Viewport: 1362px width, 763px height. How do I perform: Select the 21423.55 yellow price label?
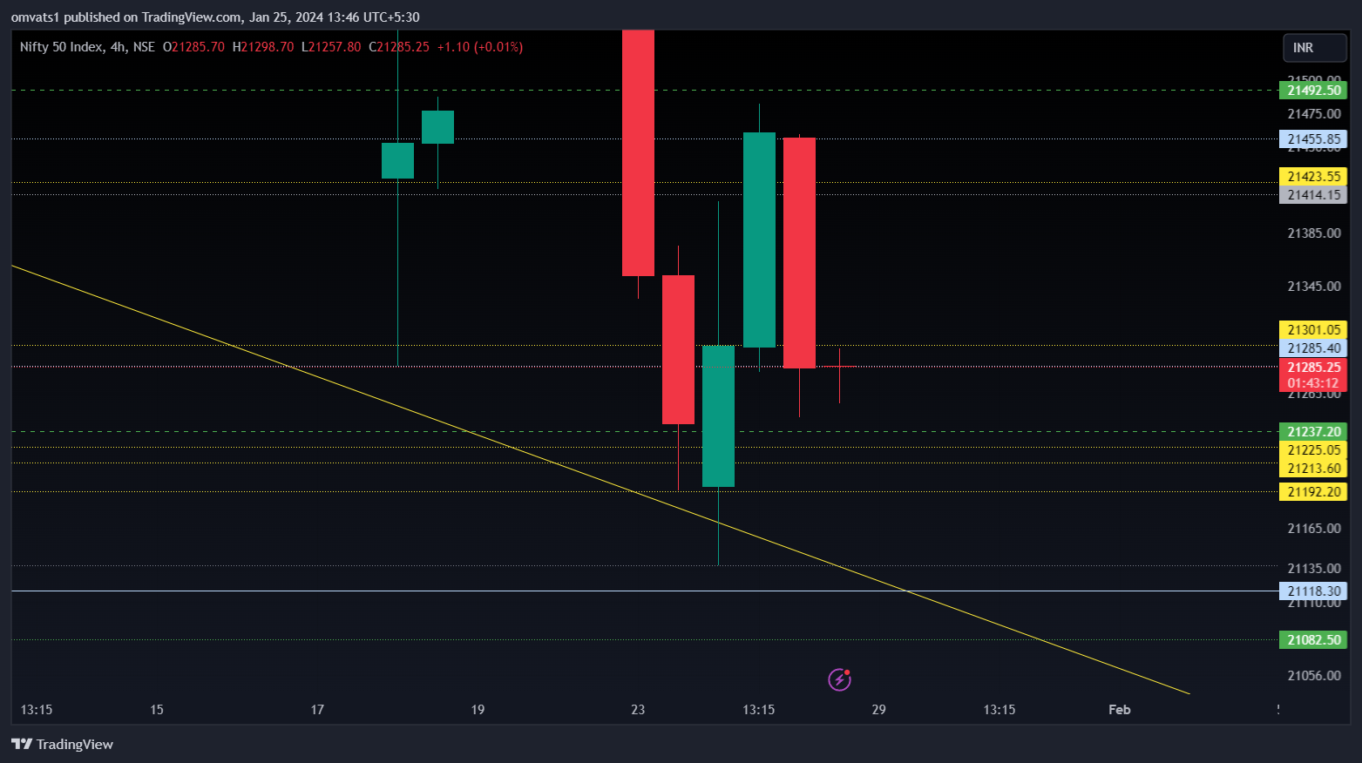point(1313,177)
